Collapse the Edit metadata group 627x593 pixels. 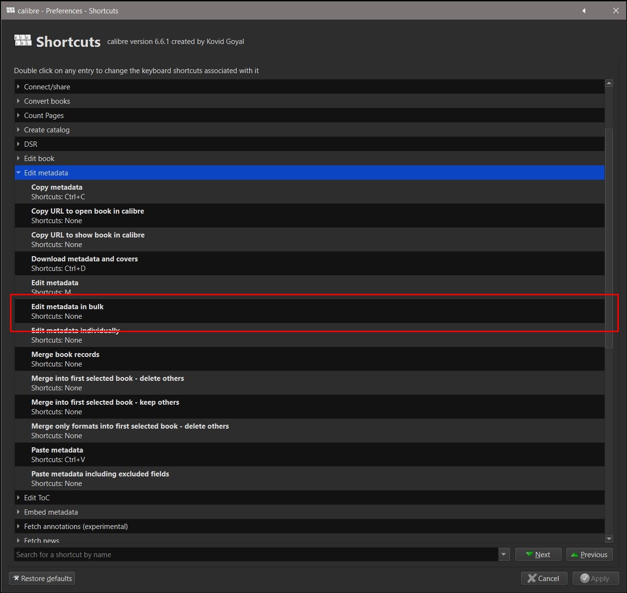[18, 173]
